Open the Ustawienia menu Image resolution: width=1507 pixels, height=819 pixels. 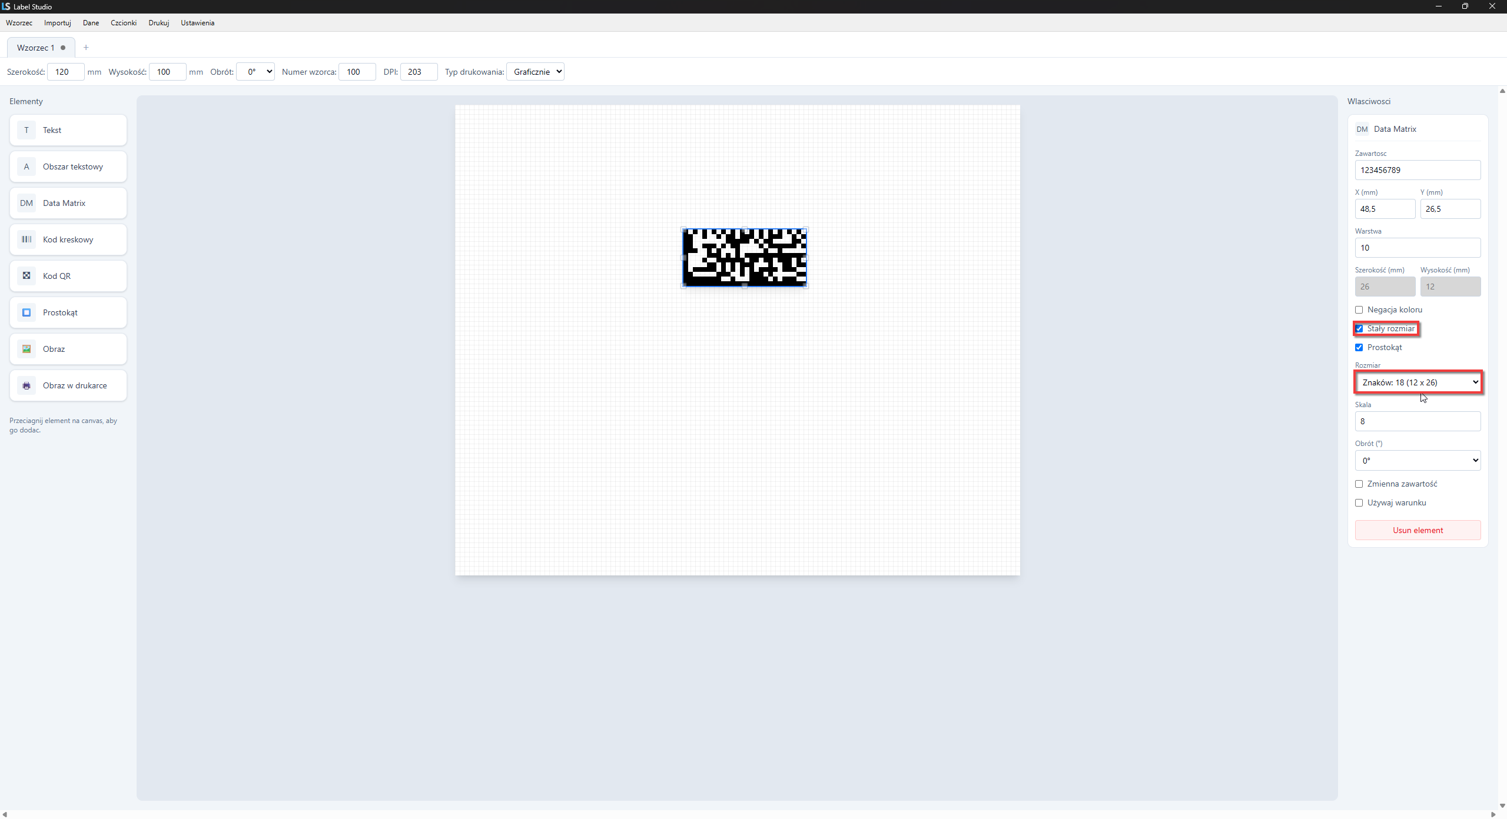(197, 23)
